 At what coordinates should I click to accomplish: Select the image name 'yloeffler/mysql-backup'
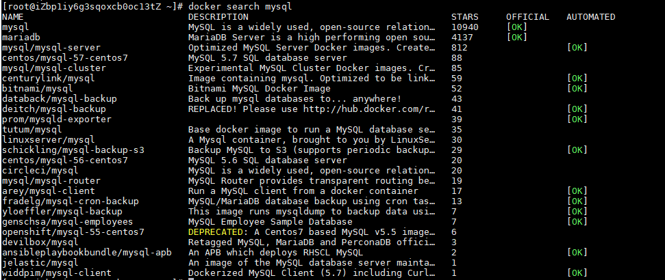[62, 212]
